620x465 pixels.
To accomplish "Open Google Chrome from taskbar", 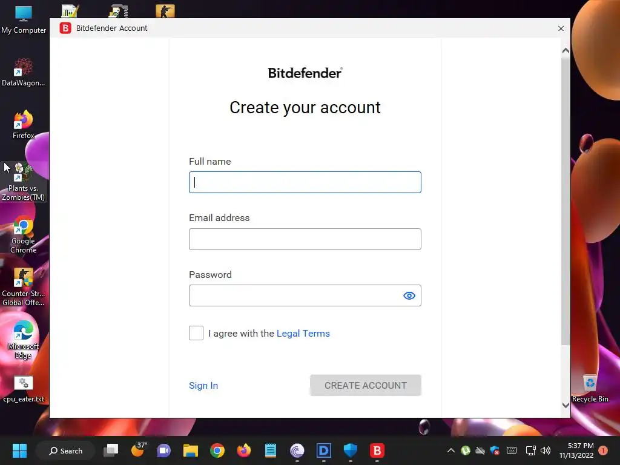I will [217, 450].
